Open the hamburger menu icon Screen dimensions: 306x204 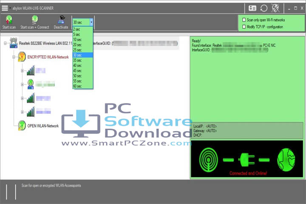click(5, 8)
